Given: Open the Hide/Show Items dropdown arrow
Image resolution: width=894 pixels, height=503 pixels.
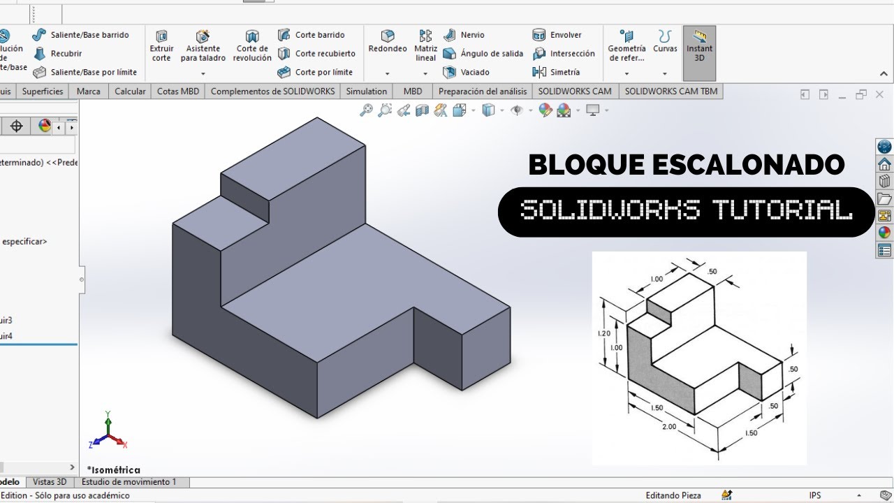Looking at the screenshot, I should (531, 110).
